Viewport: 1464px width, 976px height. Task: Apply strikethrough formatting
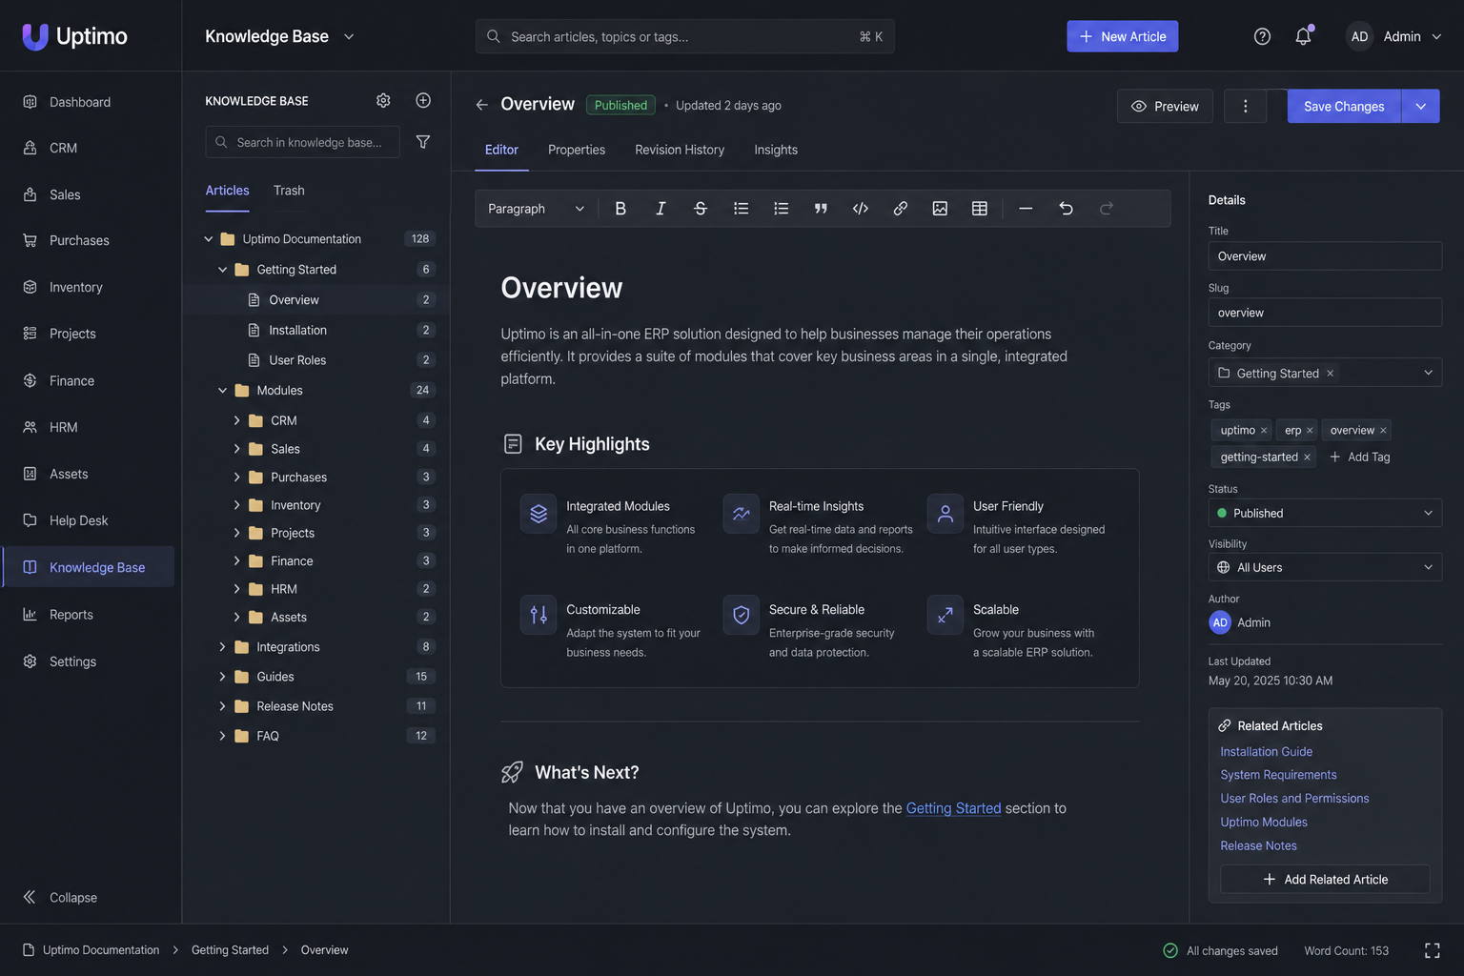coord(701,209)
